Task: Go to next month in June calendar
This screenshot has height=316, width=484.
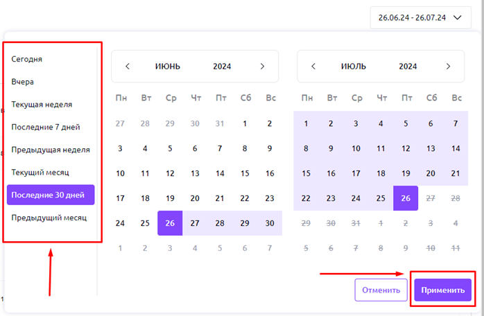Action: pos(262,67)
